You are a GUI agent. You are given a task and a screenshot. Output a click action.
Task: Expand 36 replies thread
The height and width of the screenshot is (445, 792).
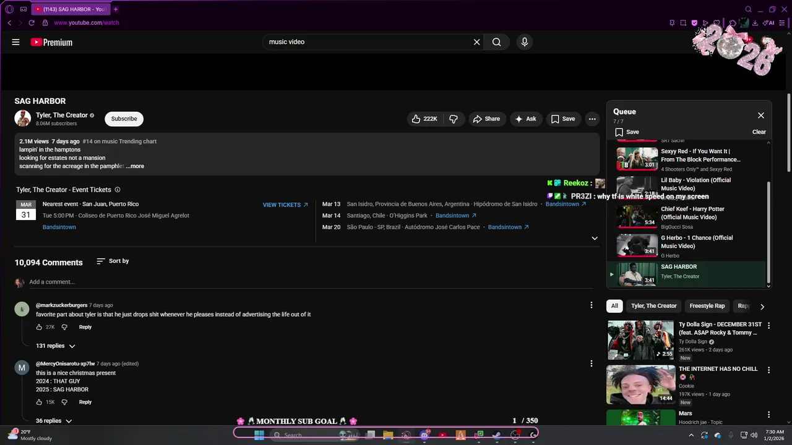[54, 421]
